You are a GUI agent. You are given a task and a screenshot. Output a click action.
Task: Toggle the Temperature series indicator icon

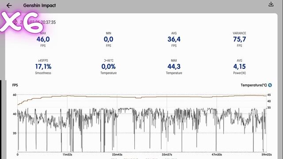pos(270,85)
